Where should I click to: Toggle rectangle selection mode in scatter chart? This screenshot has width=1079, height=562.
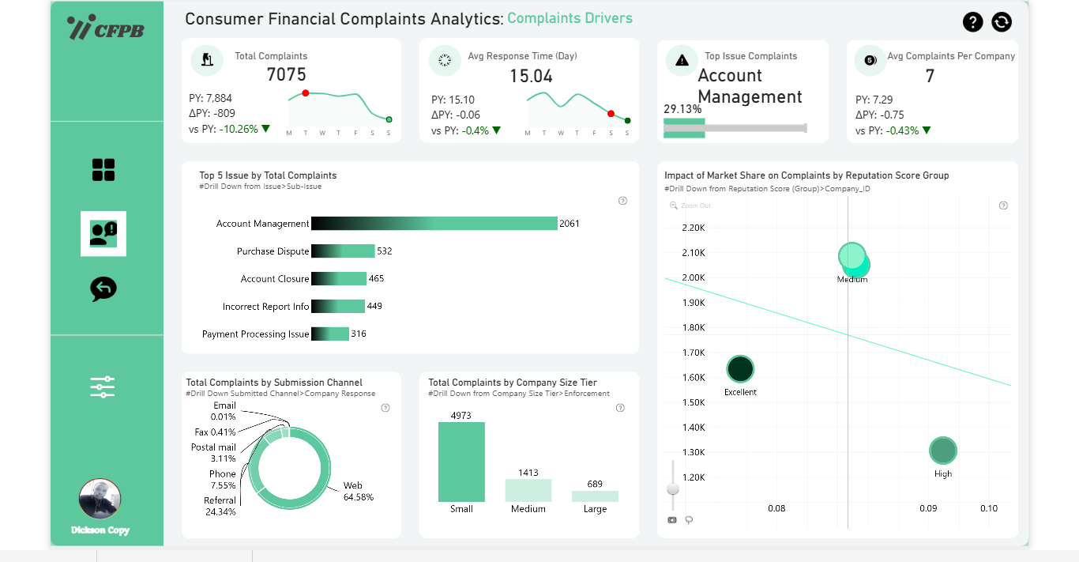[x=672, y=520]
